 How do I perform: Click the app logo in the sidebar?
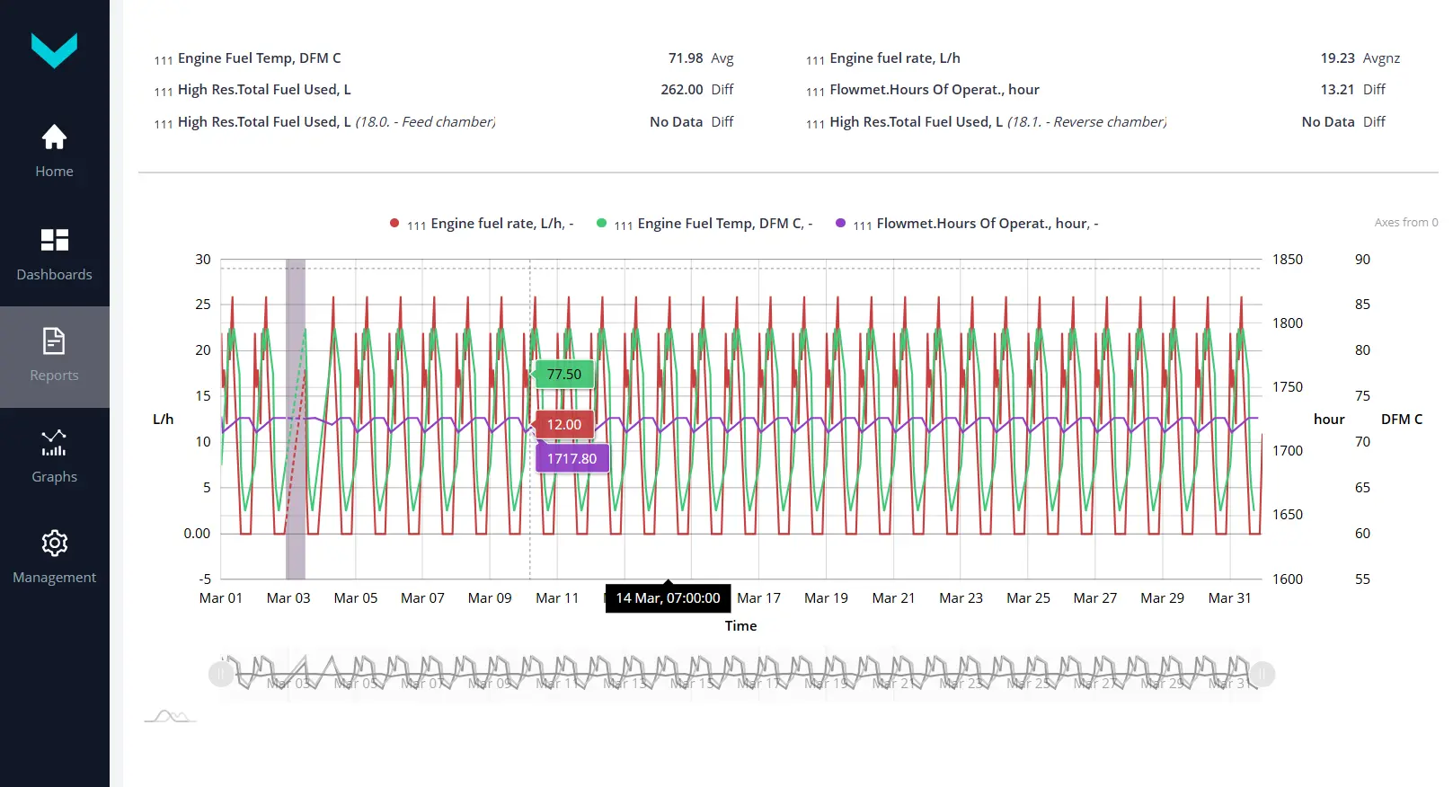tap(54, 50)
